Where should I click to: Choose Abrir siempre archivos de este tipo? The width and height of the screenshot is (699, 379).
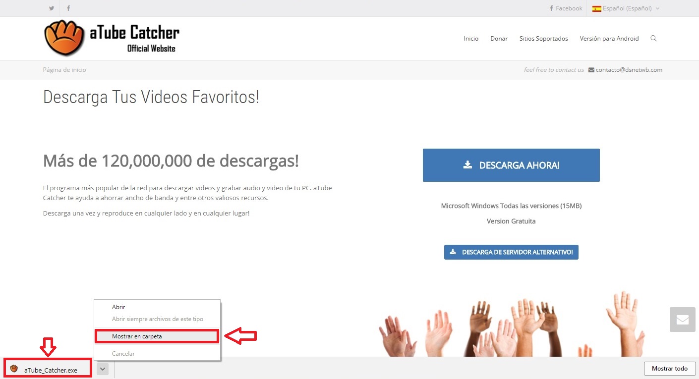pyautogui.click(x=157, y=319)
